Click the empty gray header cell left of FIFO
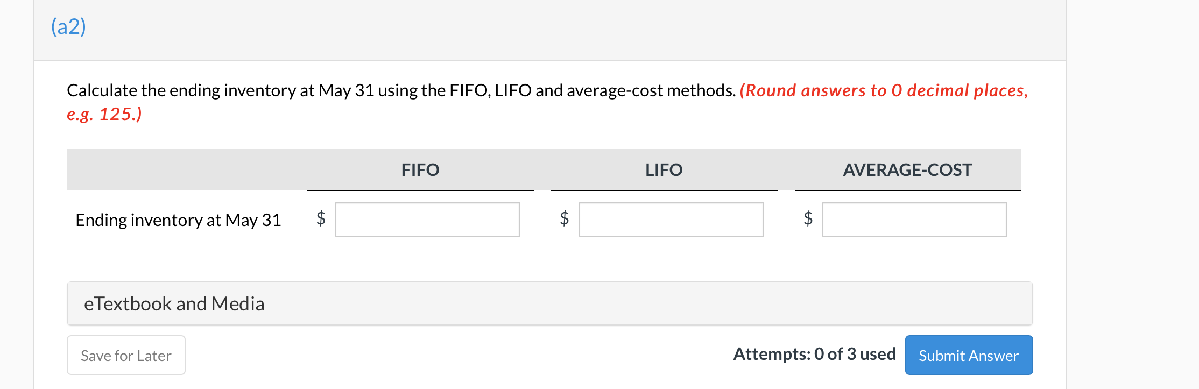This screenshot has height=389, width=1199. (187, 170)
